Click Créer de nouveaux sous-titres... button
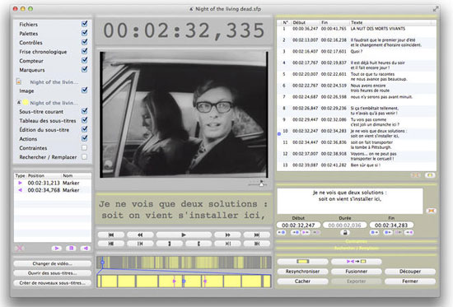 coord(52,283)
